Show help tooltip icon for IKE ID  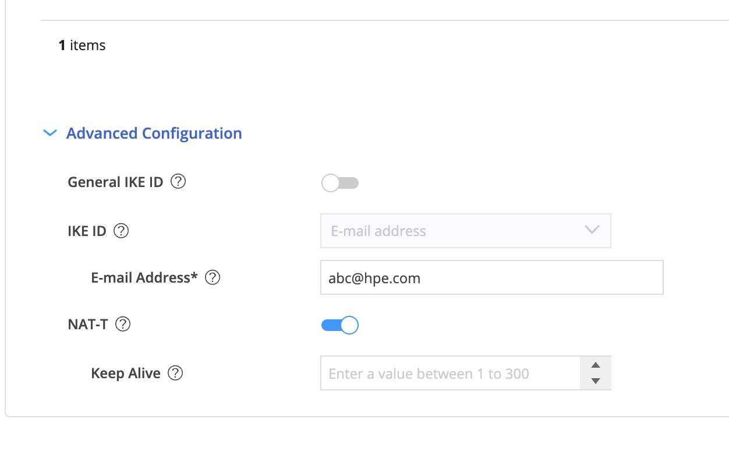pos(121,231)
